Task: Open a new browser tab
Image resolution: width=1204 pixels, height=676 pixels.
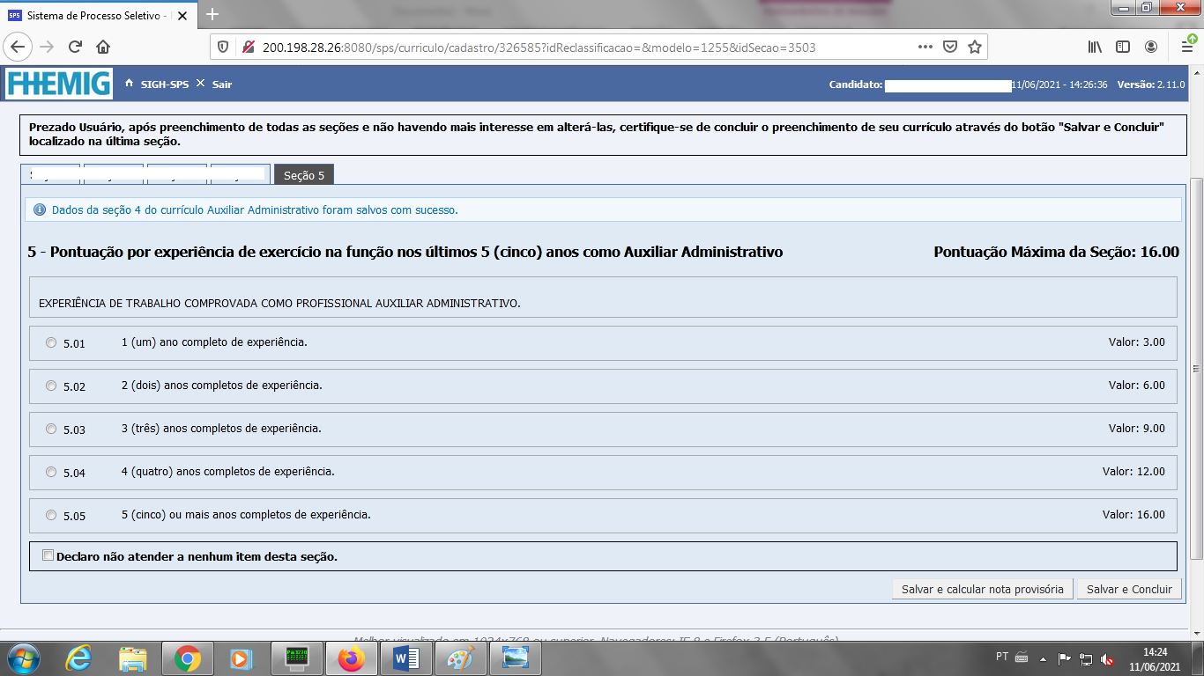Action: [212, 14]
